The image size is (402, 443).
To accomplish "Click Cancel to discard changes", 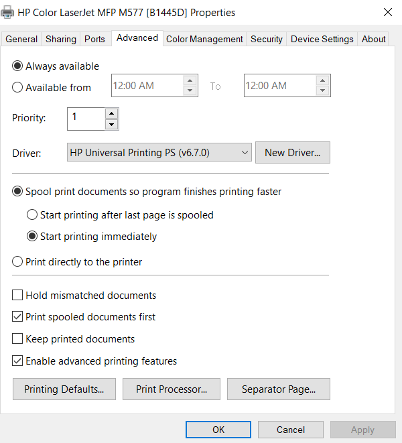I will point(291,430).
